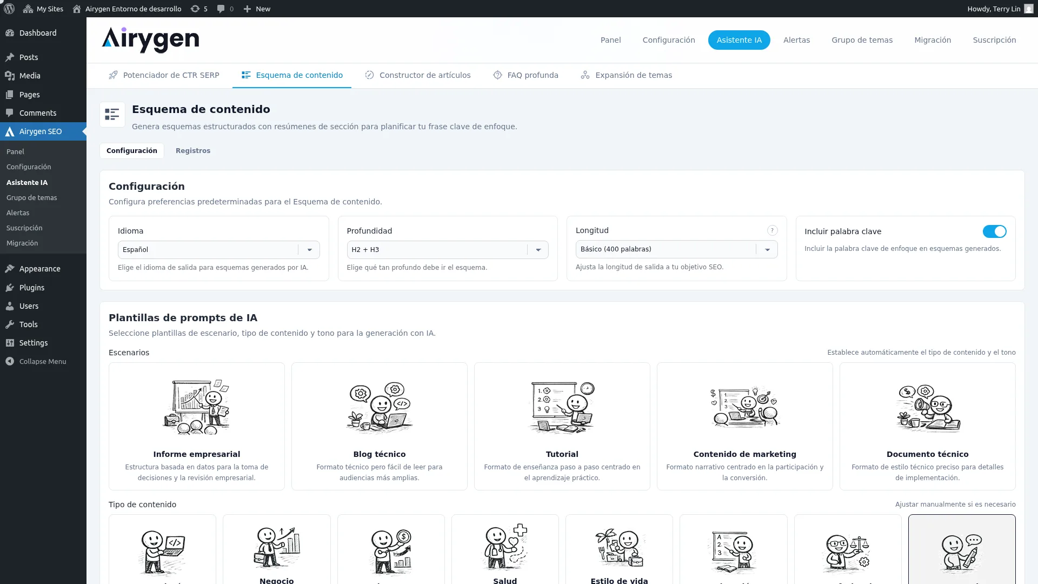
Task: Click the Esquema de contenido heading icon
Action: click(x=112, y=115)
